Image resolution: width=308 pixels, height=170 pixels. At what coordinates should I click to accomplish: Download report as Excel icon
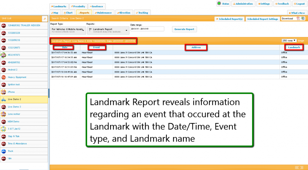[303, 18]
